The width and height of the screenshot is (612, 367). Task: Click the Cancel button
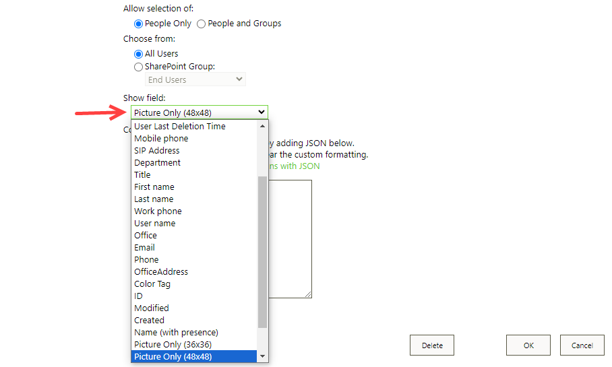tap(582, 345)
